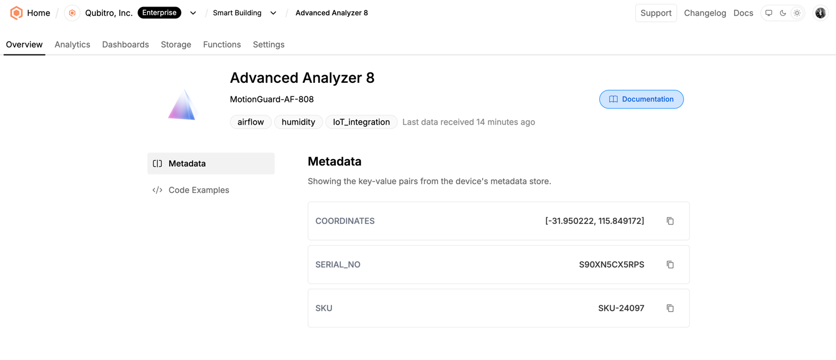Click the Qubitro hexagon logo

pyautogui.click(x=16, y=13)
